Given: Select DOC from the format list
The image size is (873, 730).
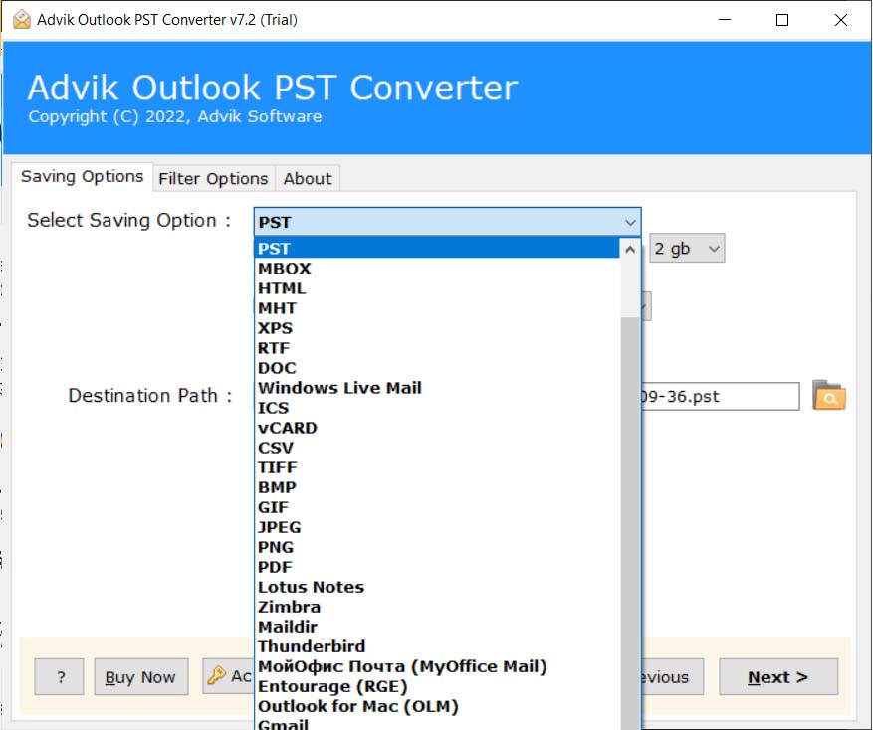Looking at the screenshot, I should point(437,368).
